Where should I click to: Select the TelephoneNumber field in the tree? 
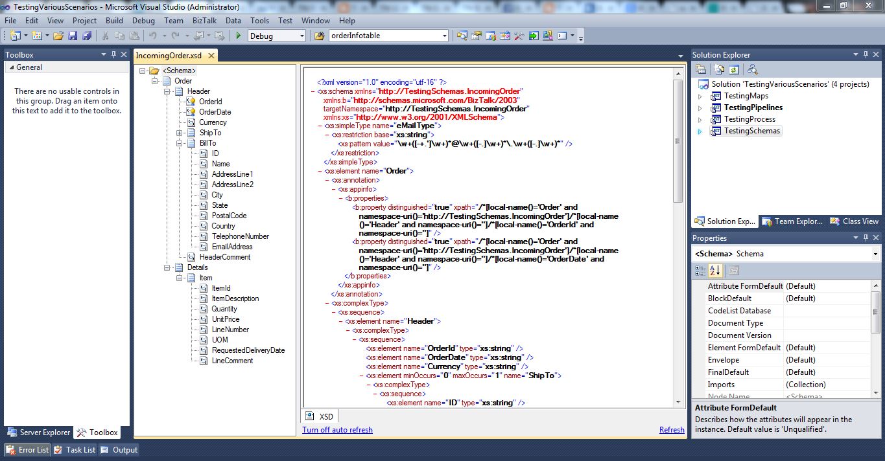pos(240,236)
